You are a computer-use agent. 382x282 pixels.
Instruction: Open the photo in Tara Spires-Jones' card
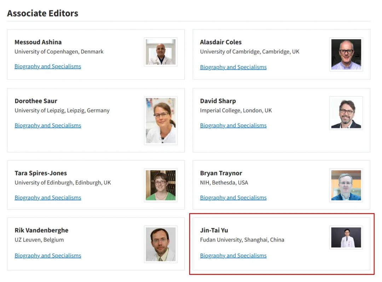tap(161, 185)
